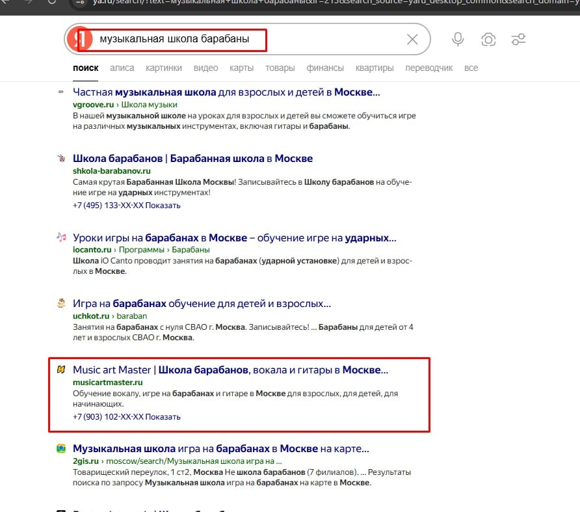Visit uchkot.ru domain link
580x512 pixels.
[x=91, y=316]
